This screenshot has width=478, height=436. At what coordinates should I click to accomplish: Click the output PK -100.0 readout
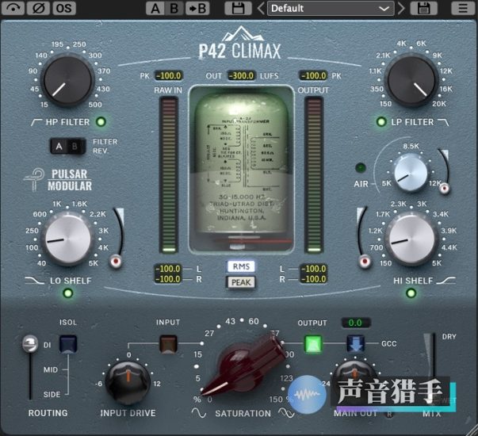click(x=314, y=75)
